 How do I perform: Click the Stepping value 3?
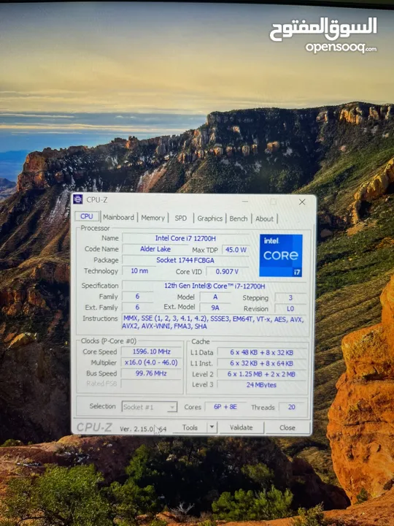tap(290, 297)
